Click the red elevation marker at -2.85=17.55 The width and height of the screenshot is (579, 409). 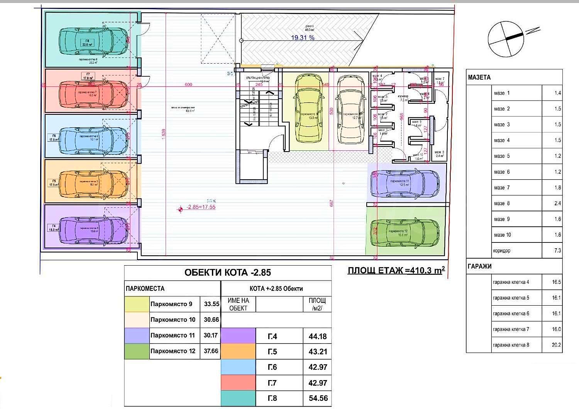(180, 209)
